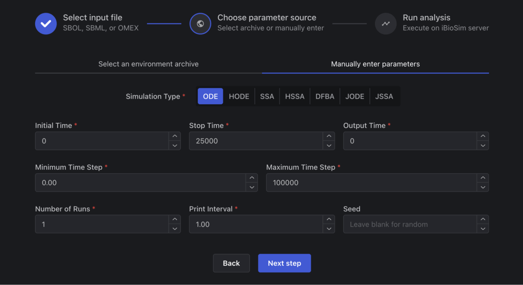Click the Choose parameter source step title
The height and width of the screenshot is (285, 523).
click(x=267, y=18)
